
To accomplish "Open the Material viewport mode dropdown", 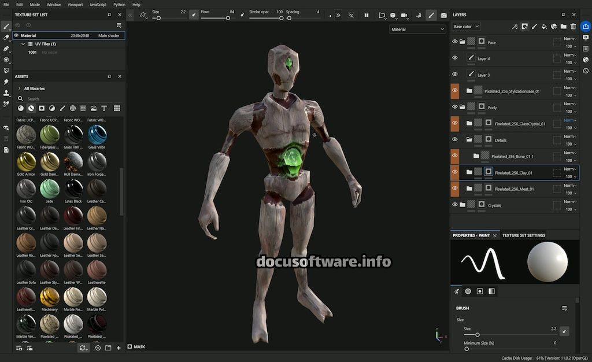I will [x=417, y=29].
